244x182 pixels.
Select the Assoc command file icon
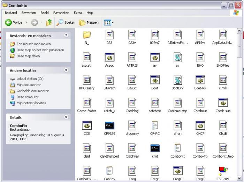point(109,57)
